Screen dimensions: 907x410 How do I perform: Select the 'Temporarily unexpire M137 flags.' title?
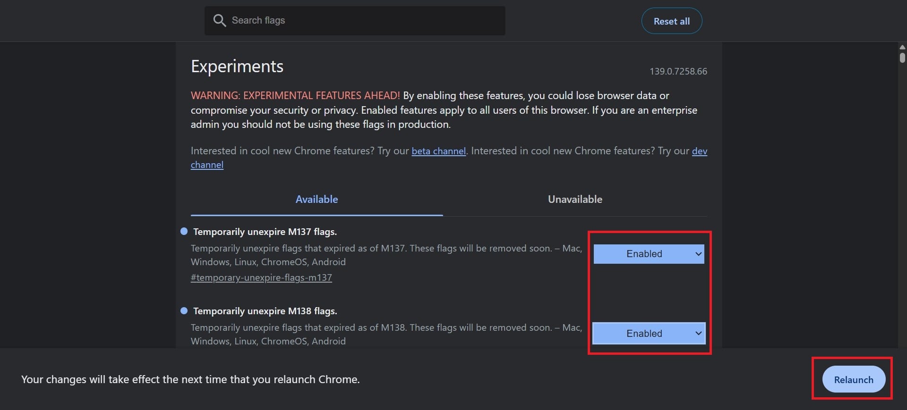pyautogui.click(x=265, y=232)
